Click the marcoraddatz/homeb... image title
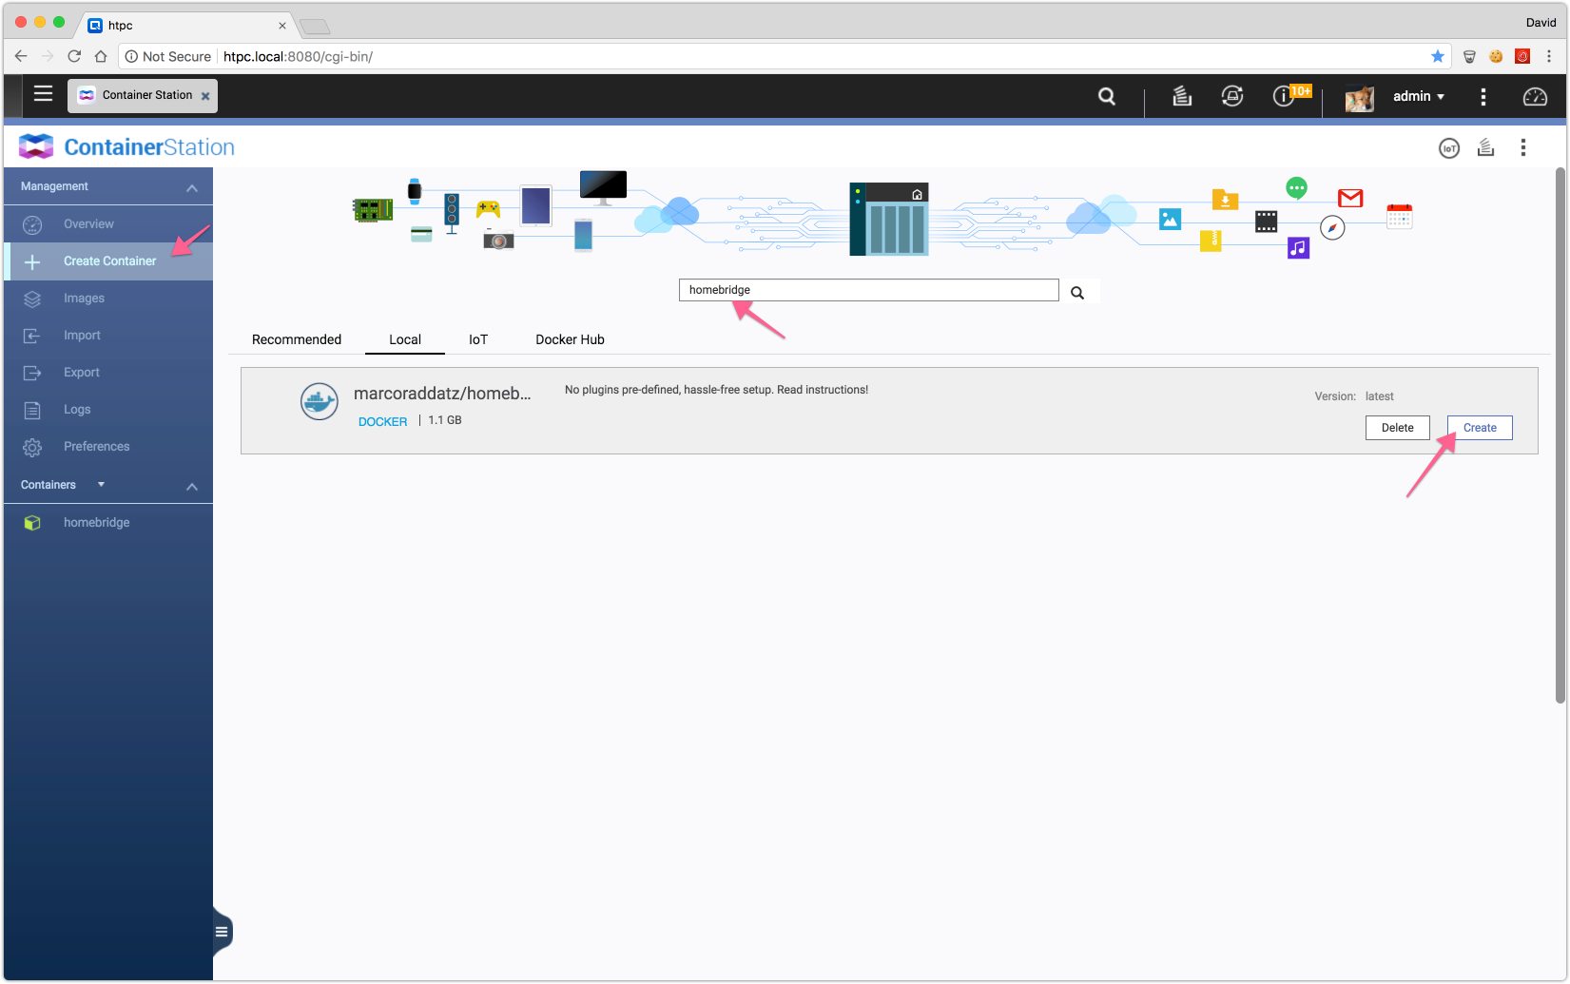The height and width of the screenshot is (984, 1570). click(442, 394)
